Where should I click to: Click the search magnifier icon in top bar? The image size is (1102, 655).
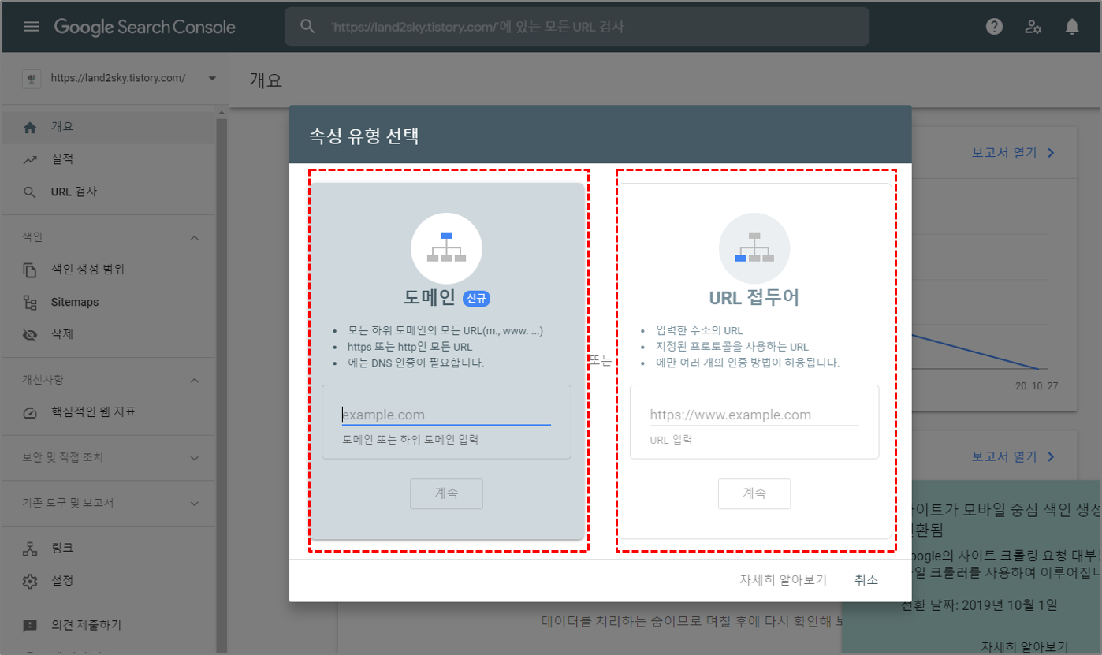pyautogui.click(x=308, y=27)
